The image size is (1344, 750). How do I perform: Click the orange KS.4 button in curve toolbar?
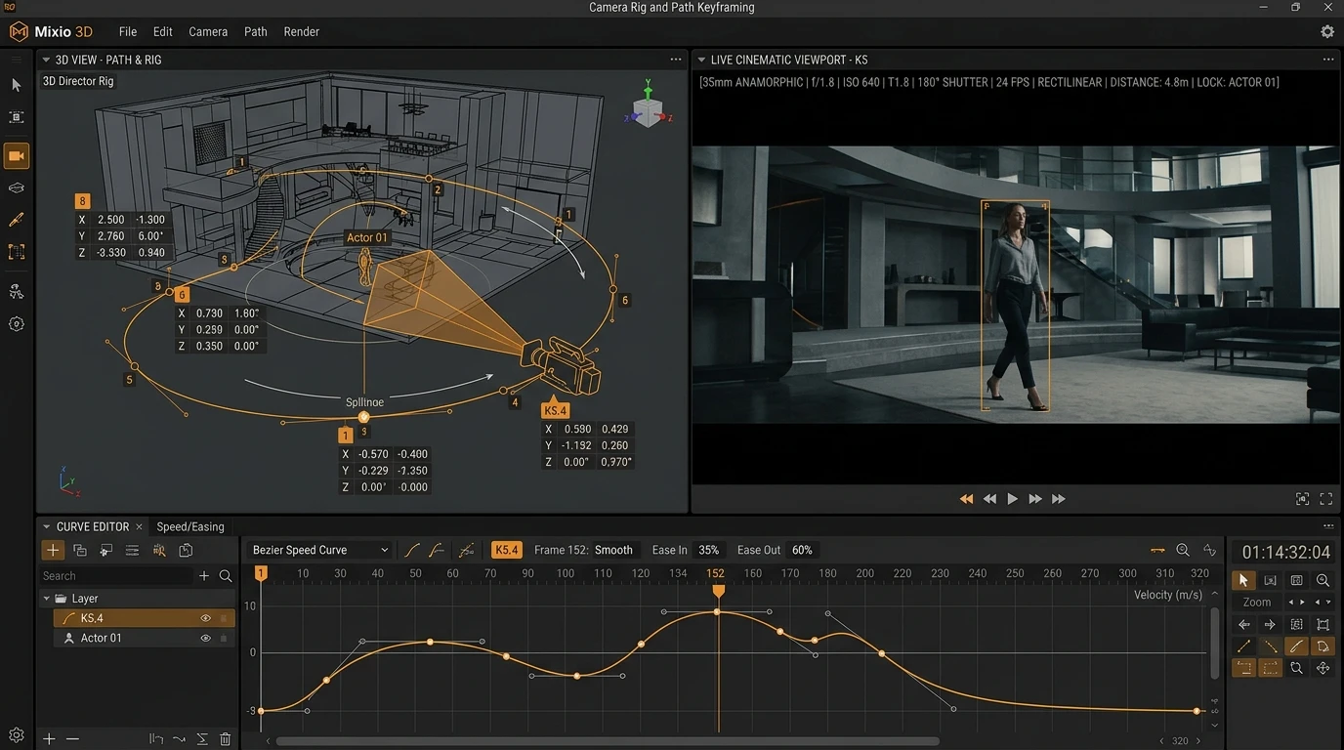click(x=506, y=550)
